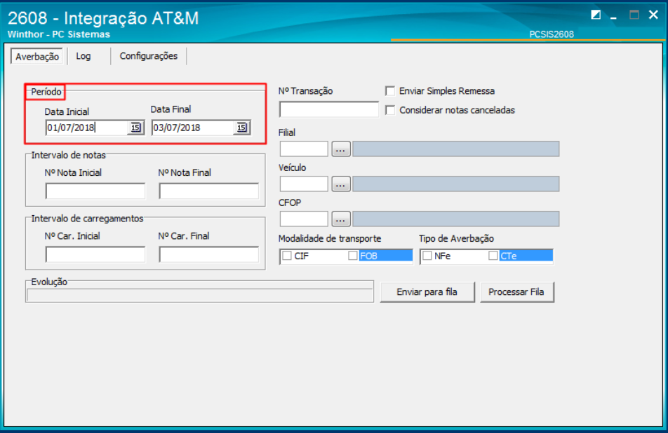The image size is (668, 433).
Task: Maximize the 2608 Integração window
Action: click(634, 15)
